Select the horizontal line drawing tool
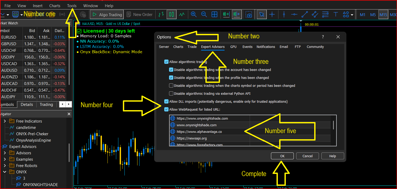Image resolution: width=397 pixels, height=189 pixels. coord(294,15)
